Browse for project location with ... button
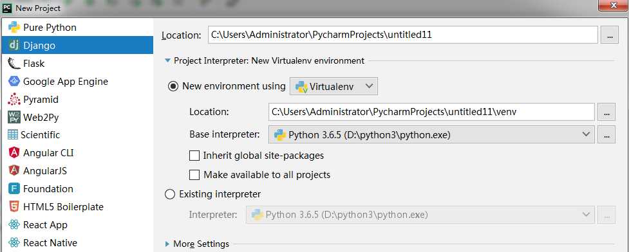629x252 pixels. [610, 35]
